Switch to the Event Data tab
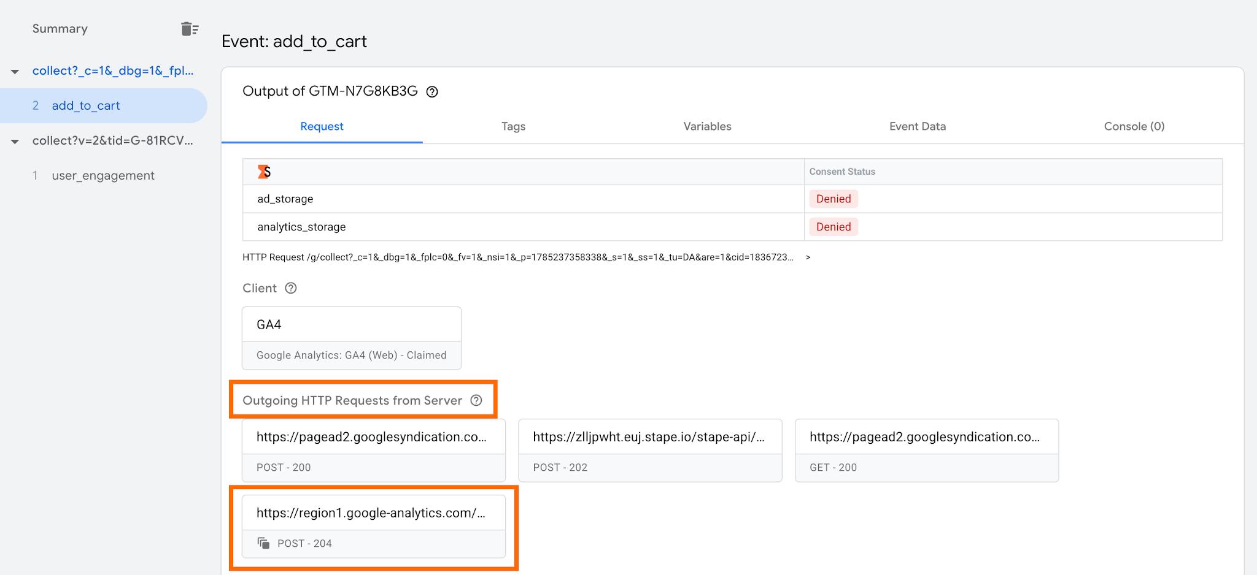This screenshot has width=1257, height=575. [918, 126]
